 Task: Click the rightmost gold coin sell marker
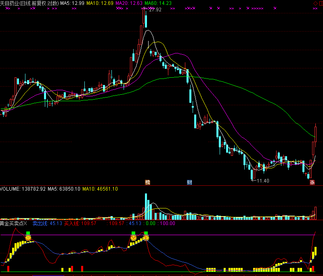[x=146, y=238]
